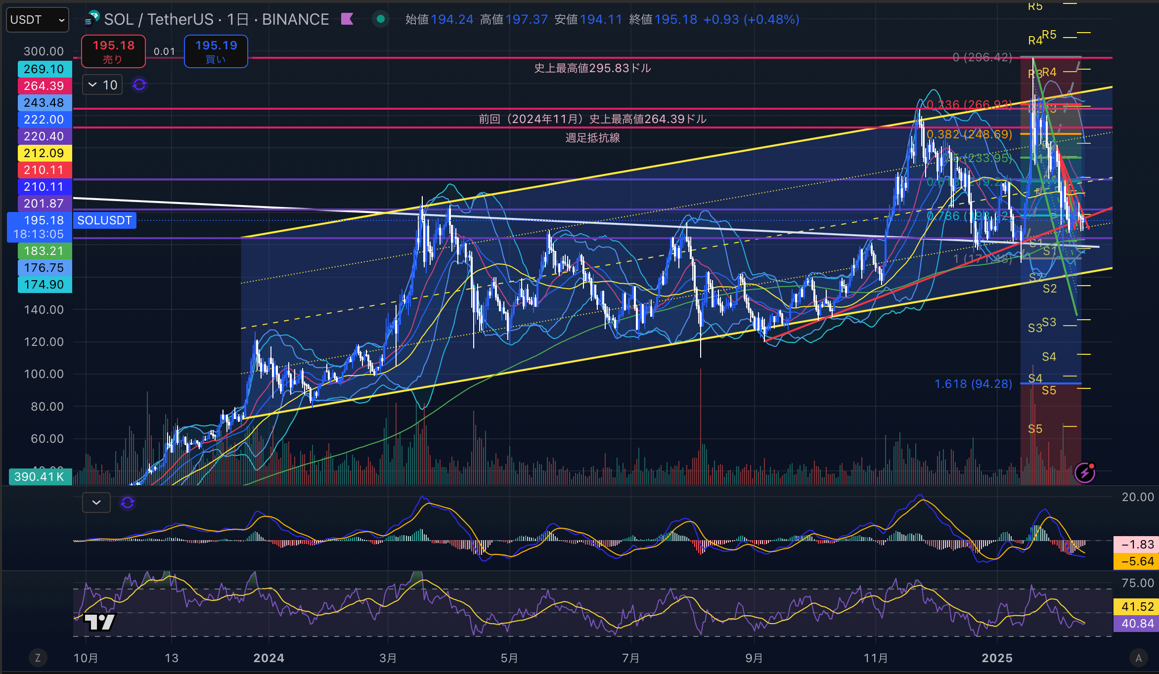Click the 高値197.37 high value in header

pos(514,19)
